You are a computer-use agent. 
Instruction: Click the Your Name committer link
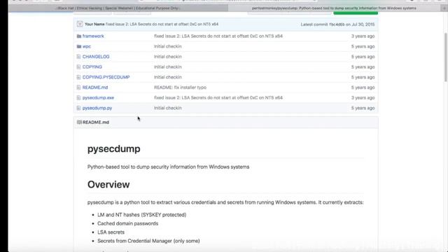[94, 24]
